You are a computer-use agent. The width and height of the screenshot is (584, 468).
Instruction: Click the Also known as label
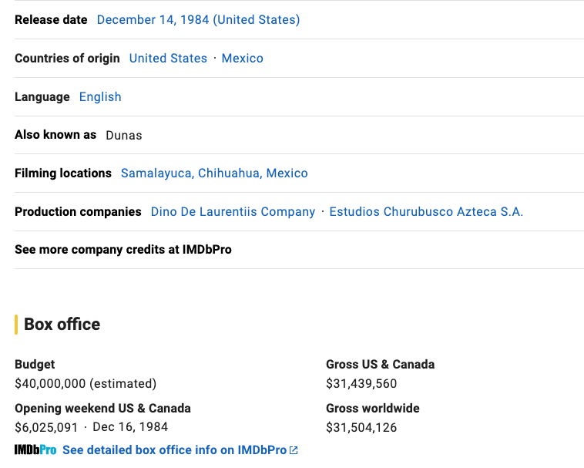point(55,134)
